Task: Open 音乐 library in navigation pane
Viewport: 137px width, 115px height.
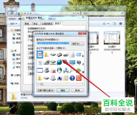Action: point(16,67)
